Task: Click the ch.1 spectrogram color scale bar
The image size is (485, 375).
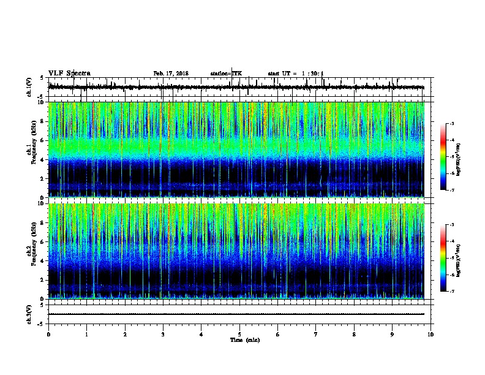Action: click(x=443, y=157)
